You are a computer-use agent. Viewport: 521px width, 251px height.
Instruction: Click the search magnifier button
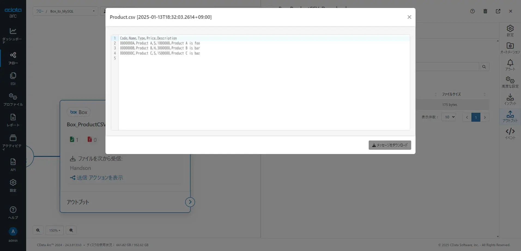[x=484, y=67]
